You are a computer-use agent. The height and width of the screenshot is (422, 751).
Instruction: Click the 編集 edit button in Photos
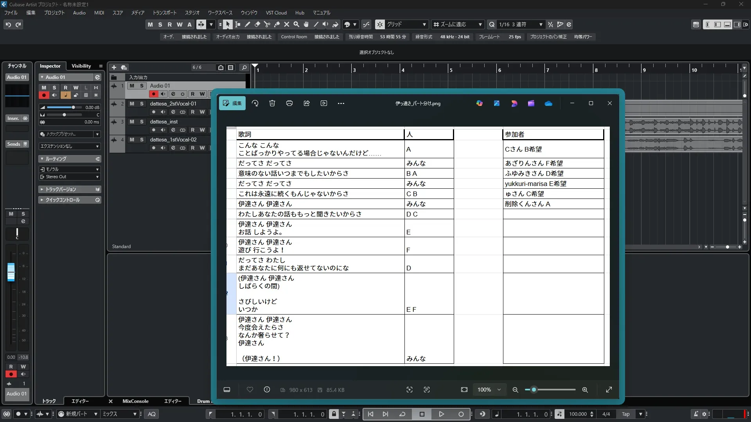[232, 104]
